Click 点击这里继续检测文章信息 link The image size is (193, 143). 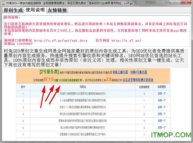point(138,80)
